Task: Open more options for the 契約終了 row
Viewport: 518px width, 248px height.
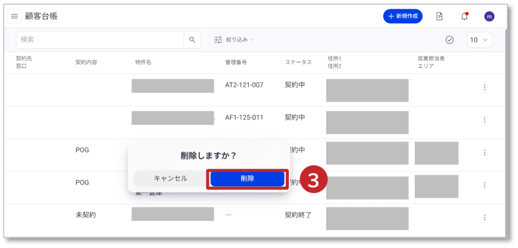Action: (x=484, y=218)
